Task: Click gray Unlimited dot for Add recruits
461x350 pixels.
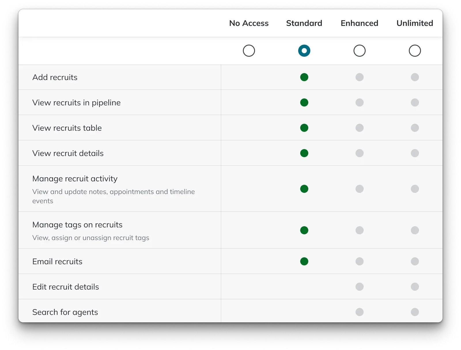Action: (415, 77)
